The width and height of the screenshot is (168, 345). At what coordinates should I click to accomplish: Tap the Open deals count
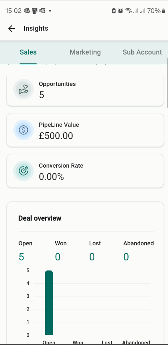coord(21,257)
